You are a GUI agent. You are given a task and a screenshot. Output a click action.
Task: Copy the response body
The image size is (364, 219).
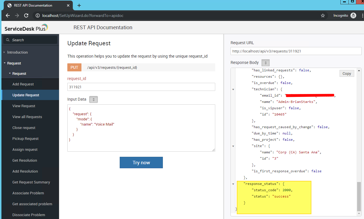[x=346, y=74]
